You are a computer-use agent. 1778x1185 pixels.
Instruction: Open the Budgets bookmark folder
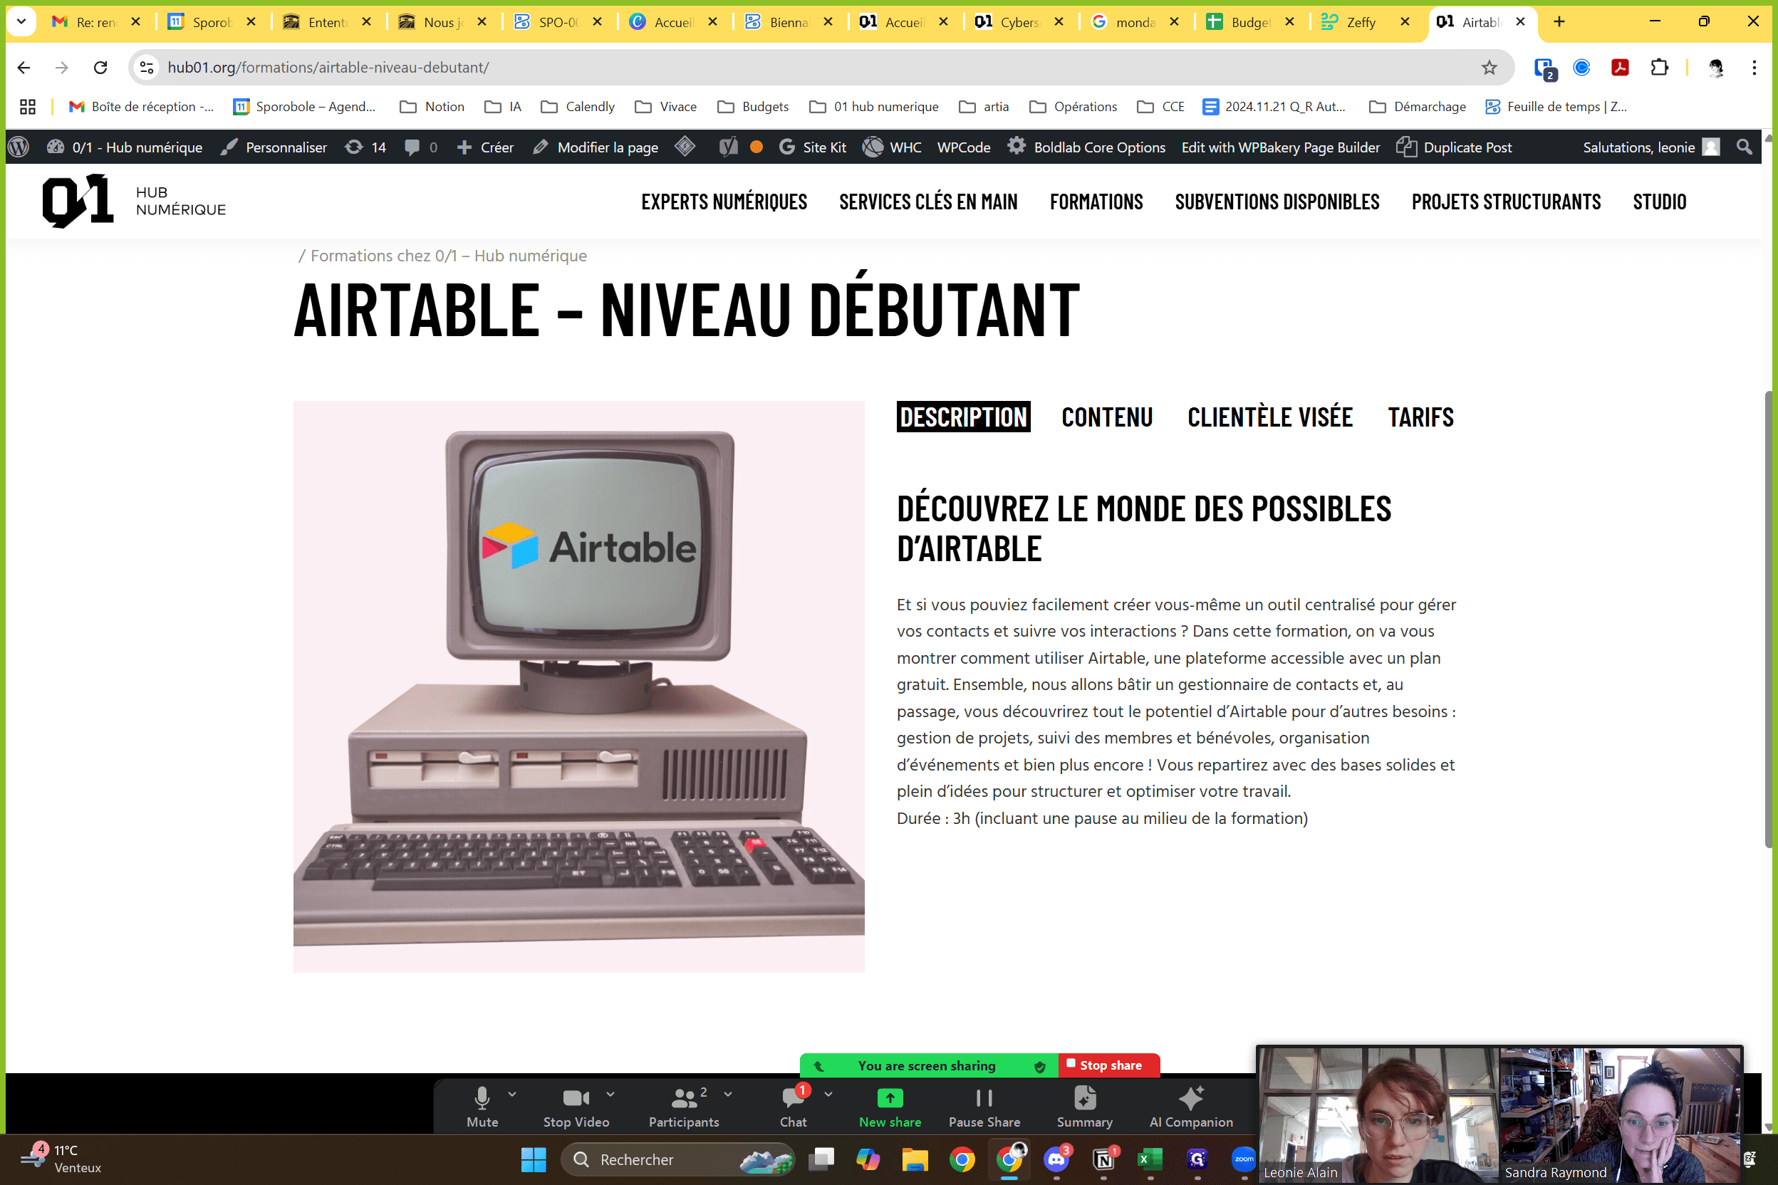(753, 107)
